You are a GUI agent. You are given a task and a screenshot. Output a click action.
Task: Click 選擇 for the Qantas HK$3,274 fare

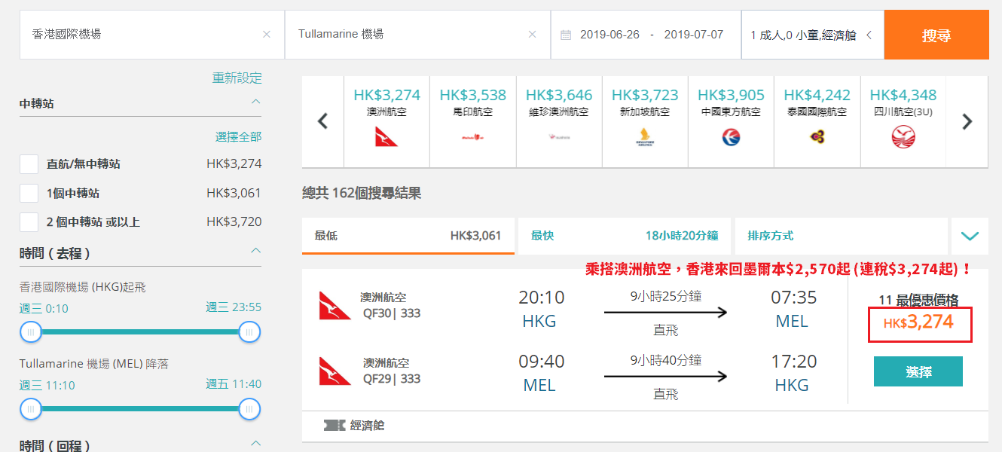[x=918, y=371]
